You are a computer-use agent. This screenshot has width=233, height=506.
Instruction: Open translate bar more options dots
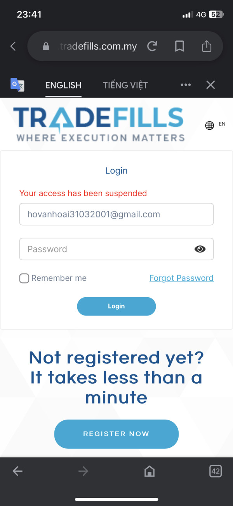[186, 85]
